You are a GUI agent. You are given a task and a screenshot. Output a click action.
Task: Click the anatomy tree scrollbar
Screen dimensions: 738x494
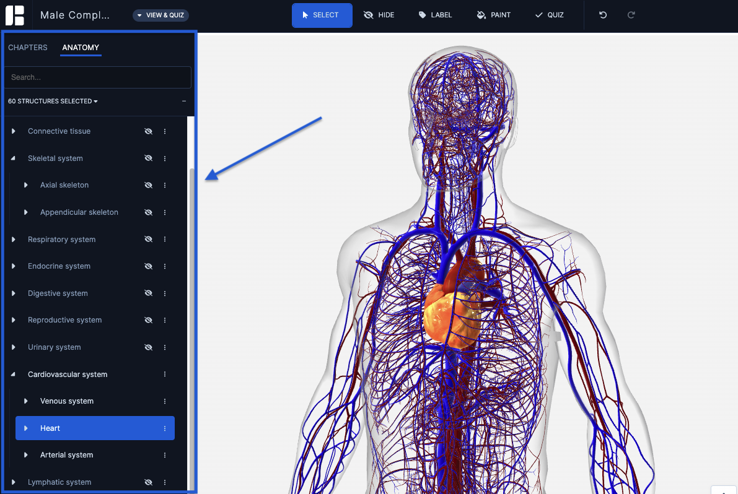coord(191,329)
